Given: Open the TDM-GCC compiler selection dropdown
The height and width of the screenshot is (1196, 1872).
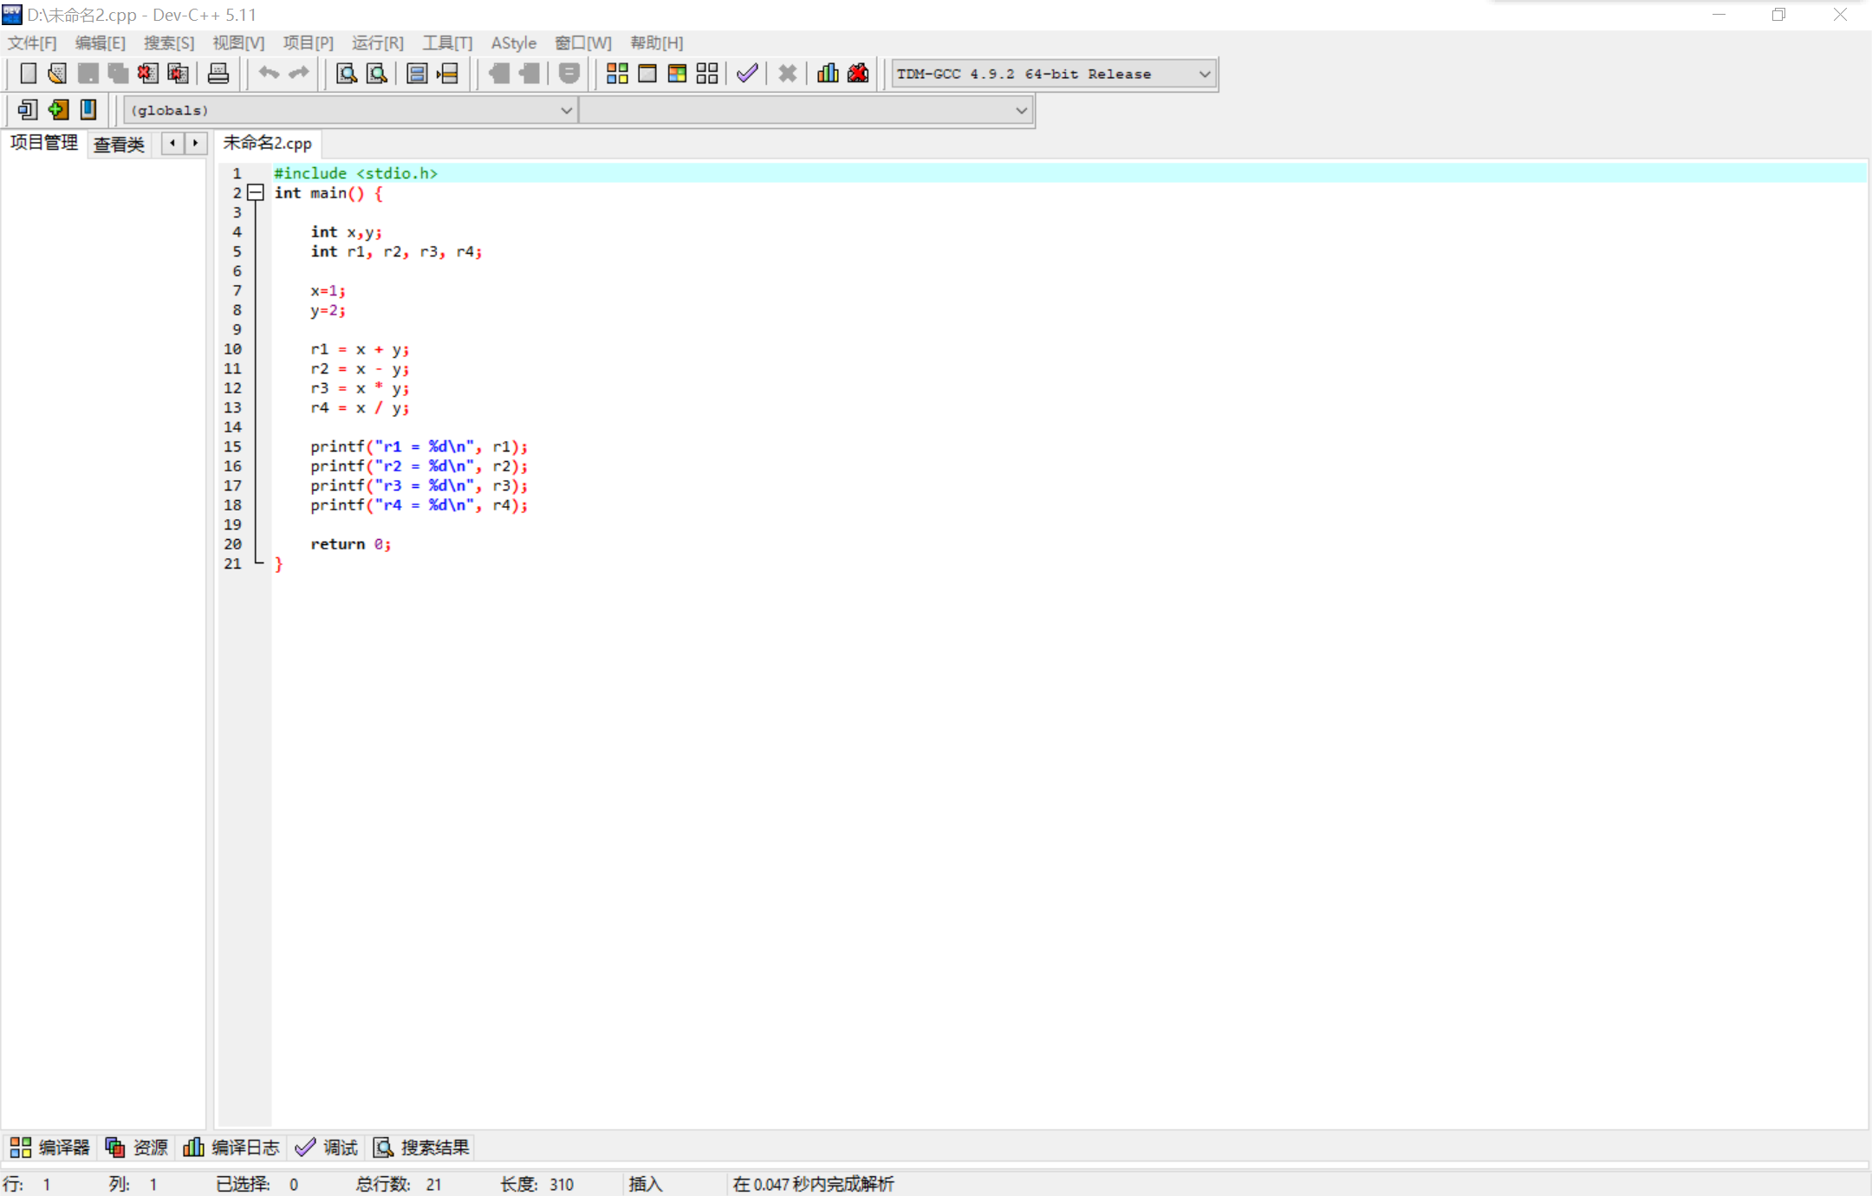Looking at the screenshot, I should pyautogui.click(x=1204, y=75).
